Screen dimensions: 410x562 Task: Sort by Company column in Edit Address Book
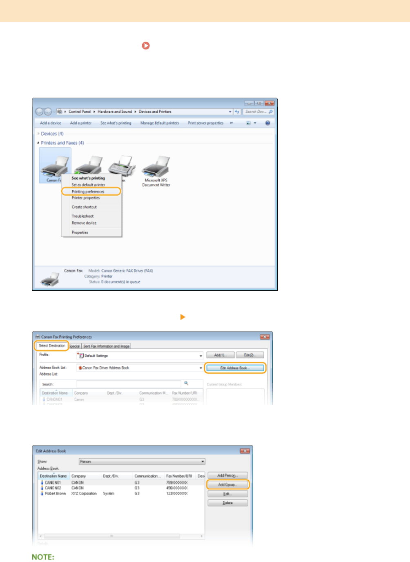[x=85, y=476]
